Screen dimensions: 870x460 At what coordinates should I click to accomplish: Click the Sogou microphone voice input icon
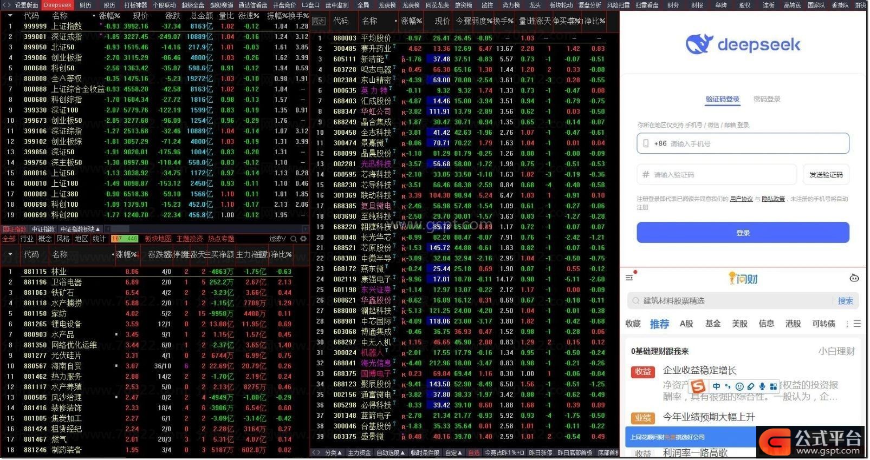tap(762, 386)
